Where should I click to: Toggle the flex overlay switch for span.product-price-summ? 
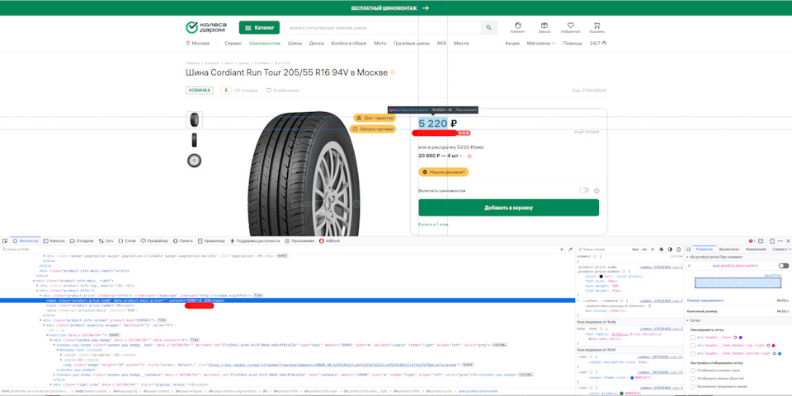click(784, 266)
